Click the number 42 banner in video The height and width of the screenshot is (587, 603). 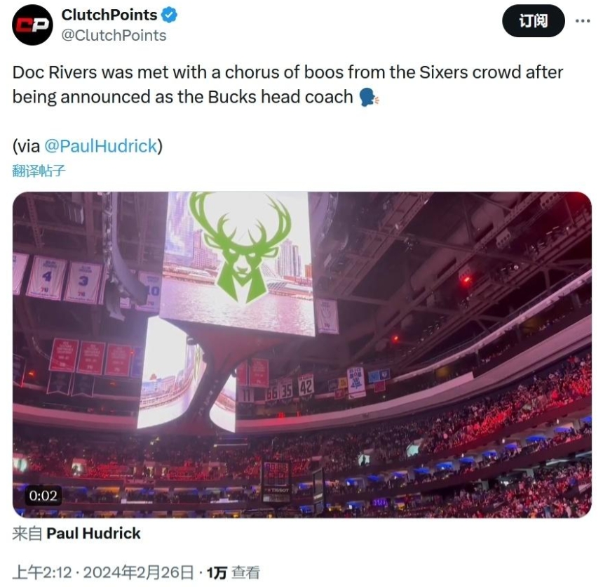306,385
